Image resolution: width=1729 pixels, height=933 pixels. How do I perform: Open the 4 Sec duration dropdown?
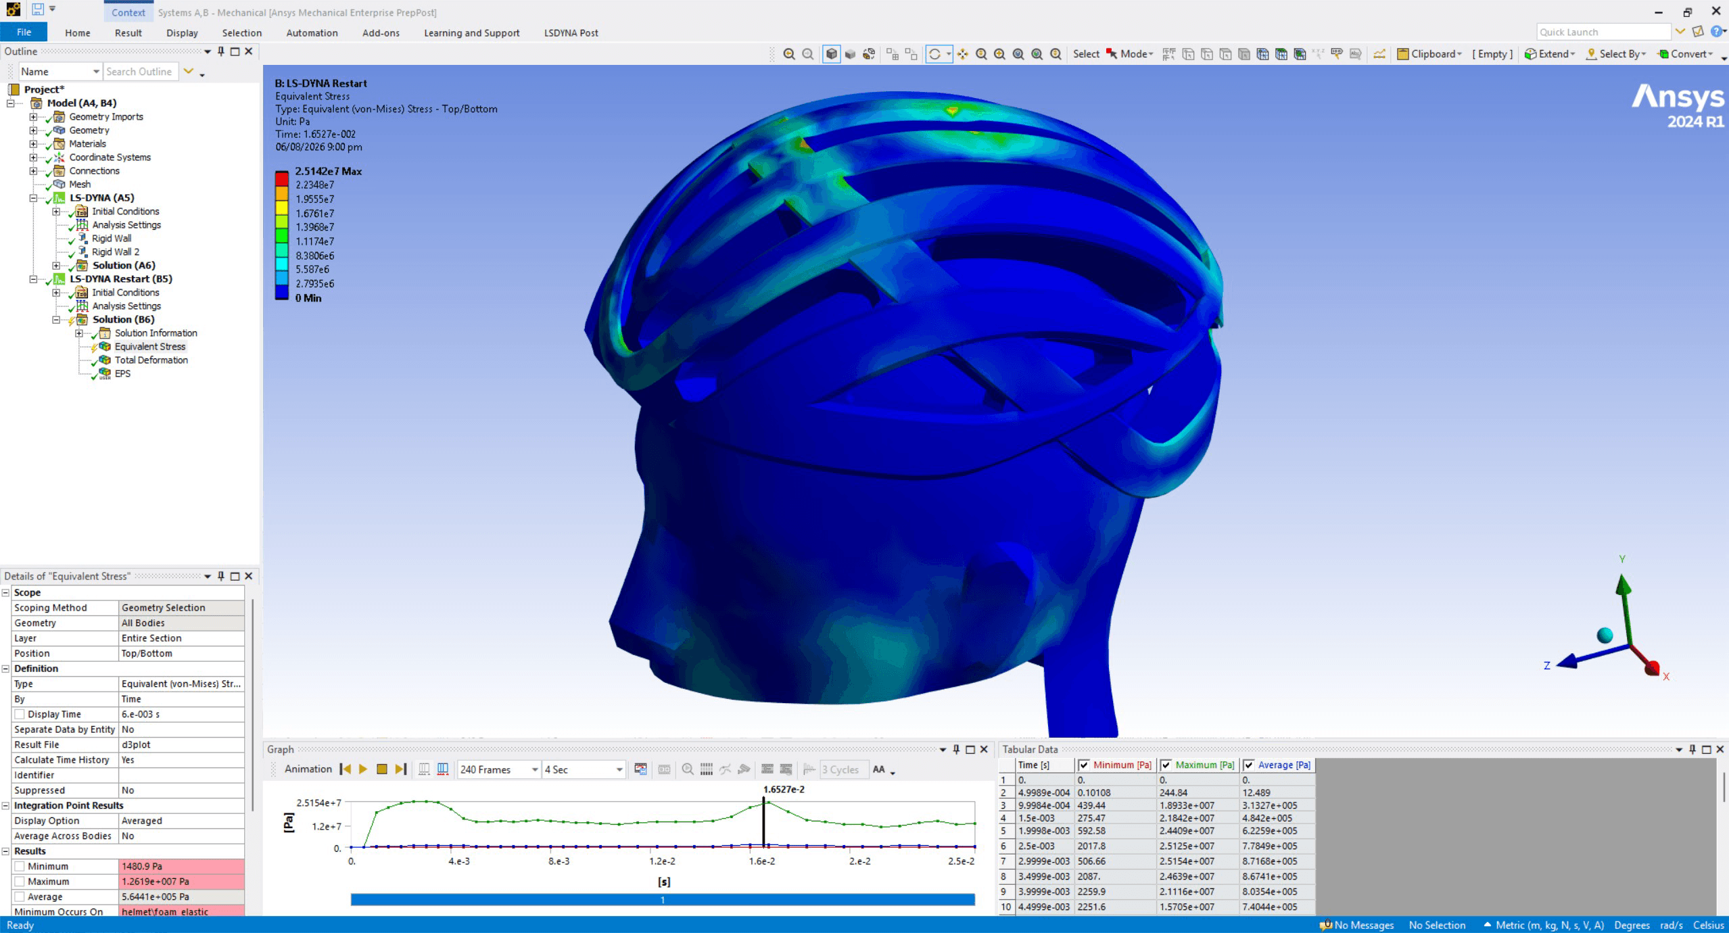tap(619, 769)
